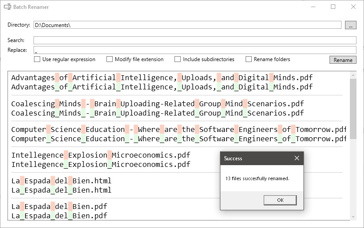Click into the Search text field
This screenshot has width=364, height=228.
(195, 40)
